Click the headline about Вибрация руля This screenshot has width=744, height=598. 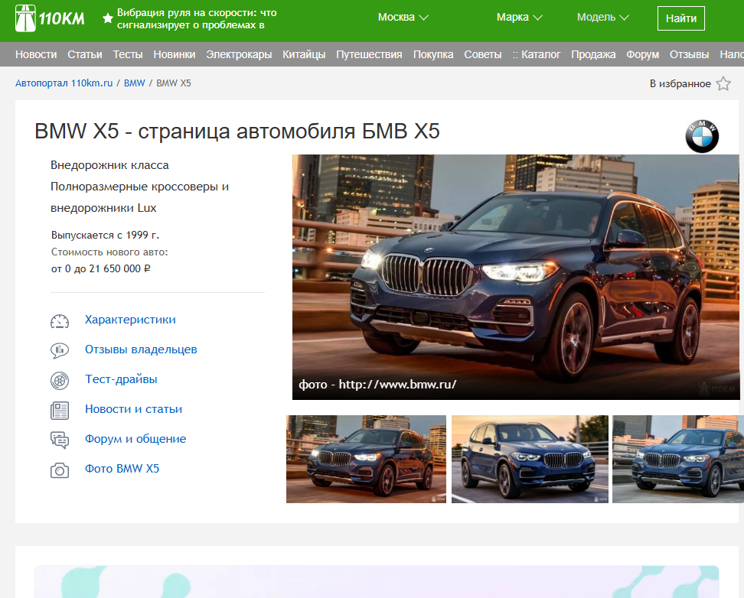click(197, 19)
